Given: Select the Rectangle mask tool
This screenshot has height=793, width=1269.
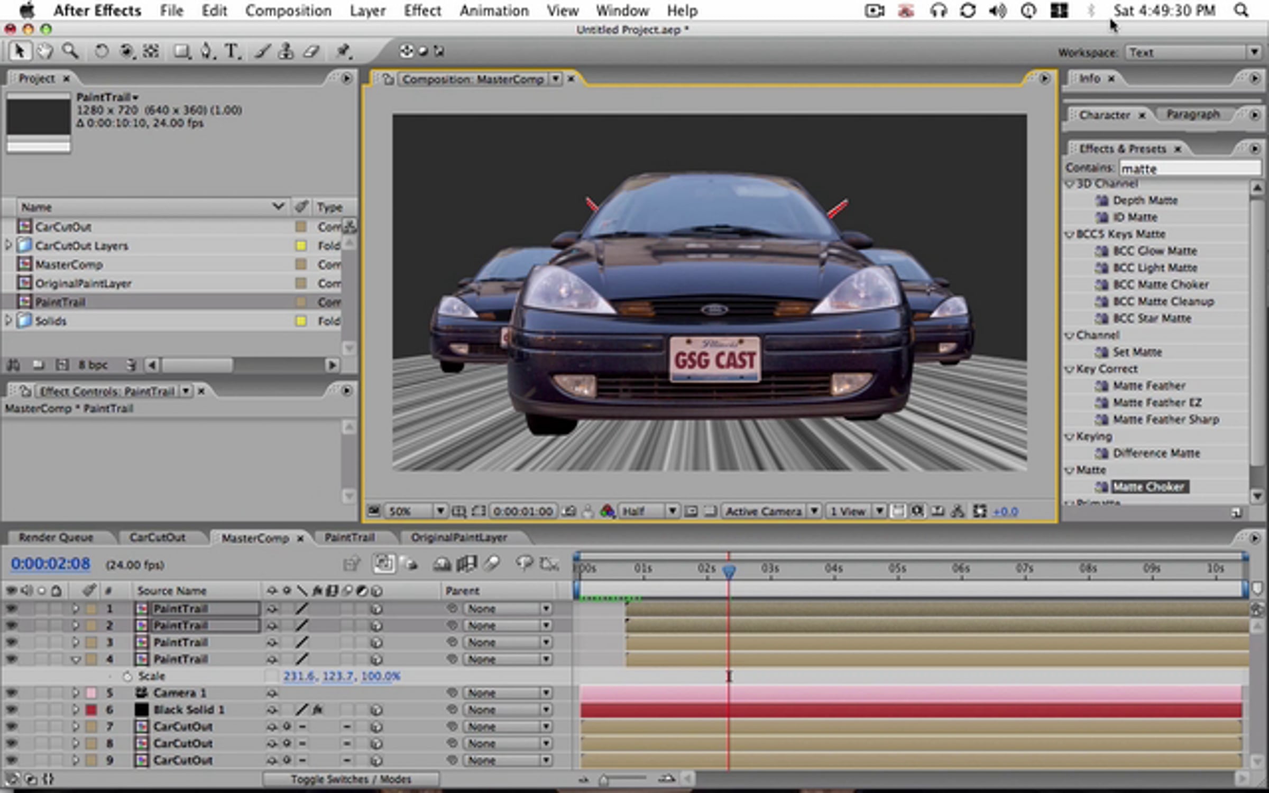Looking at the screenshot, I should click(x=182, y=51).
